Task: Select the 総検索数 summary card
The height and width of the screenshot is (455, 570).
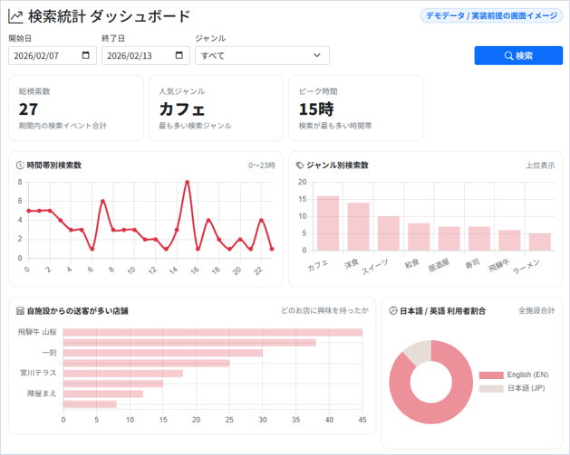Action: point(76,108)
